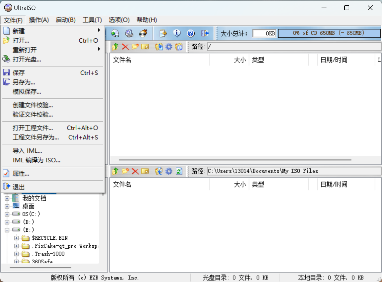The width and height of the screenshot is (382, 282).
Task: Open the 选项(O) menu
Action: (x=119, y=20)
